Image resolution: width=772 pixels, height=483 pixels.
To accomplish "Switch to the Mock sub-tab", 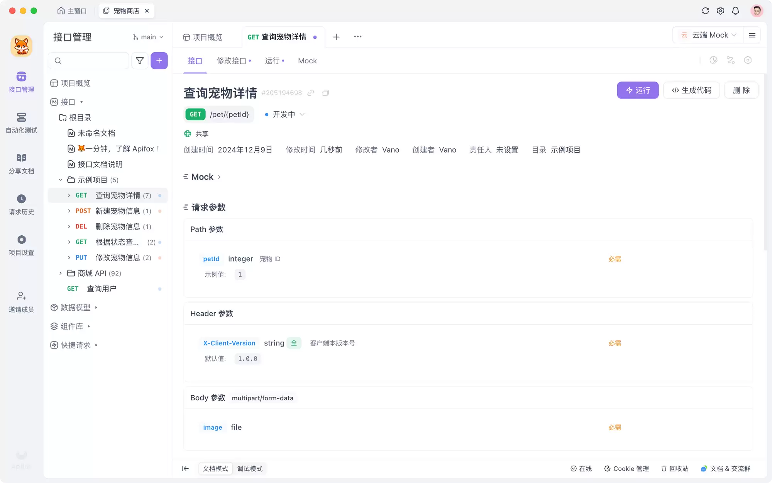I will click(307, 61).
